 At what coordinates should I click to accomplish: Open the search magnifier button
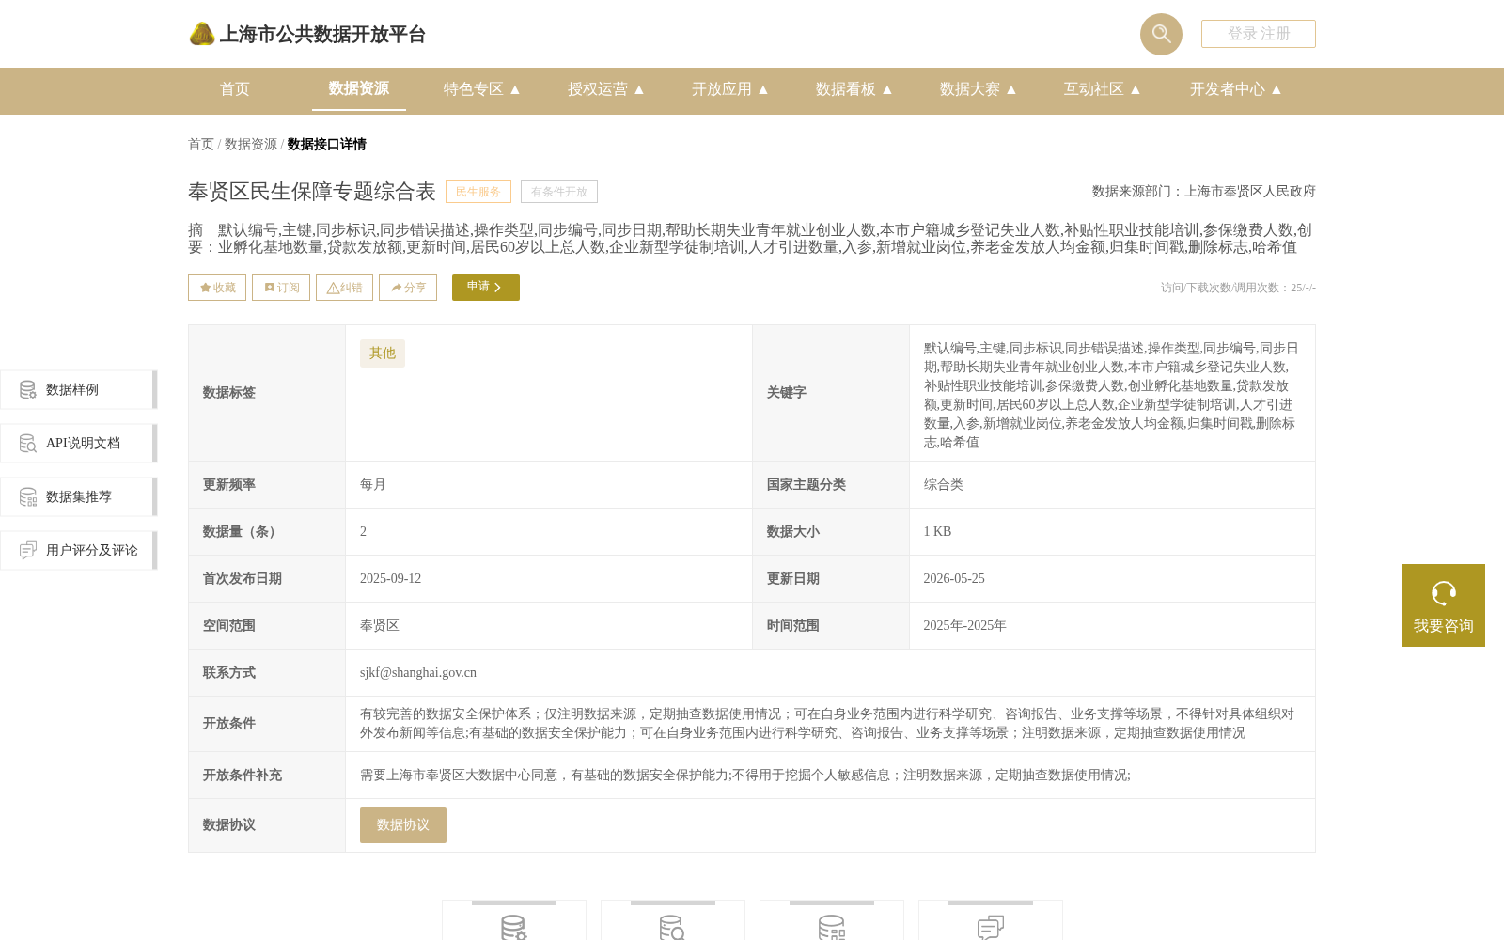(x=1161, y=34)
